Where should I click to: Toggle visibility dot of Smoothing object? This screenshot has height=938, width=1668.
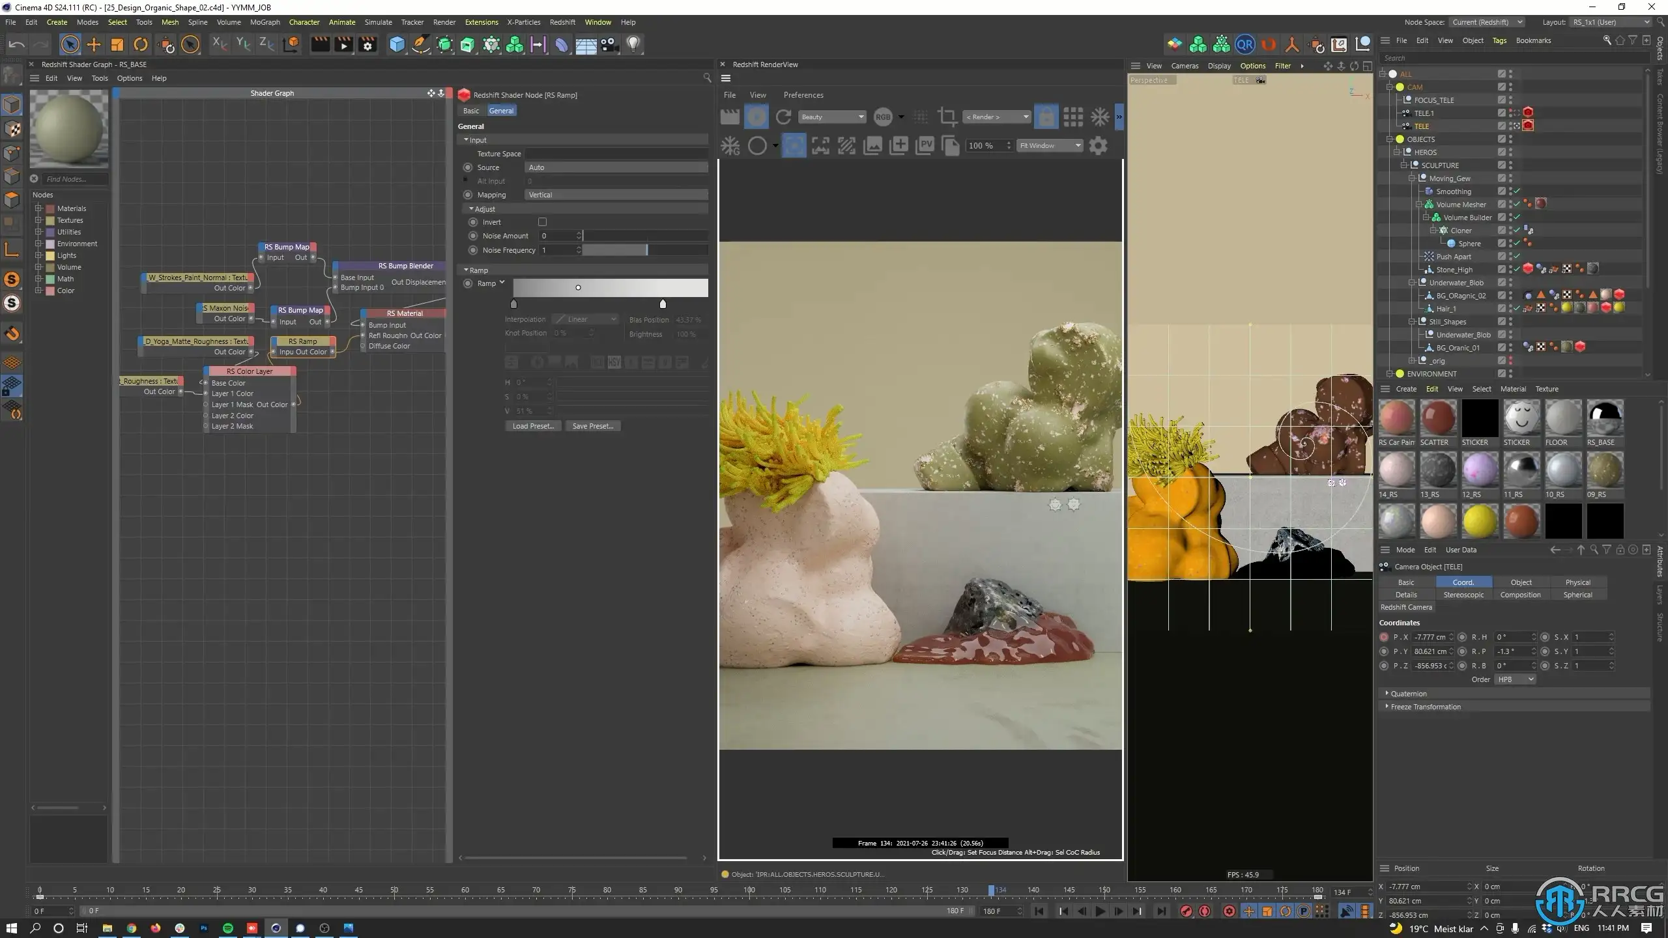pyautogui.click(x=1510, y=190)
